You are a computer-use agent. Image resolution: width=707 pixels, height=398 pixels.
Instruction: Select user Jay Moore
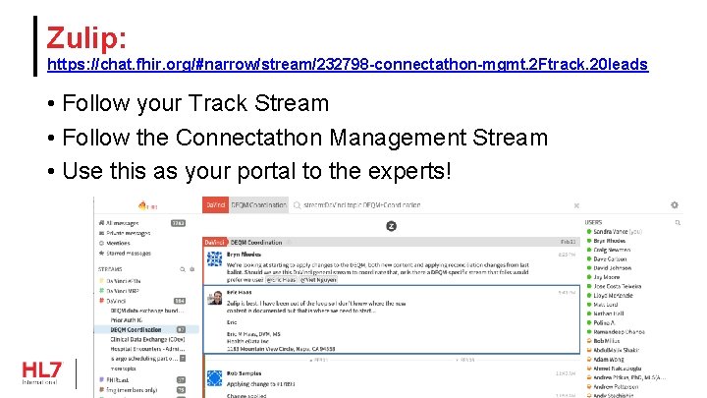607,277
